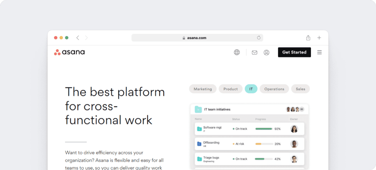Click the IT team initiatives folder icon

coord(198,109)
